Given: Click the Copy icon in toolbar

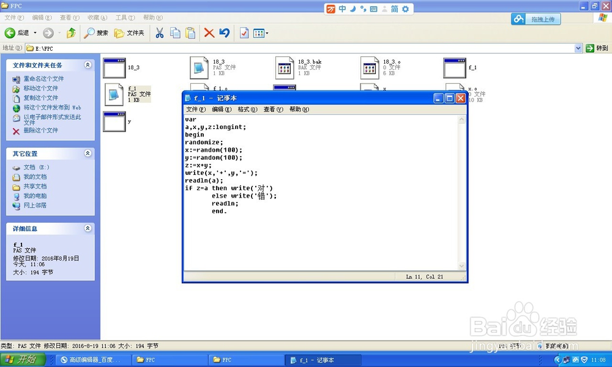Looking at the screenshot, I should pyautogui.click(x=175, y=33).
